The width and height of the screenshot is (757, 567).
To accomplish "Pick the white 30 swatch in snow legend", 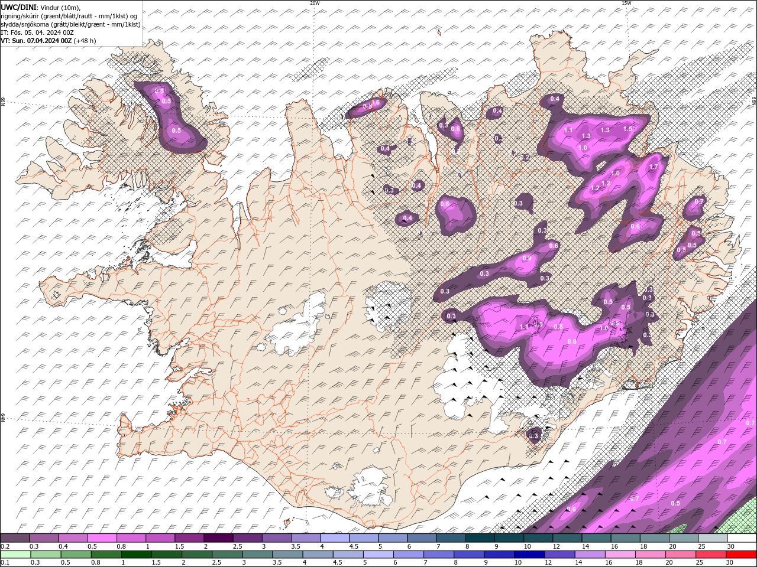I will point(741,538).
